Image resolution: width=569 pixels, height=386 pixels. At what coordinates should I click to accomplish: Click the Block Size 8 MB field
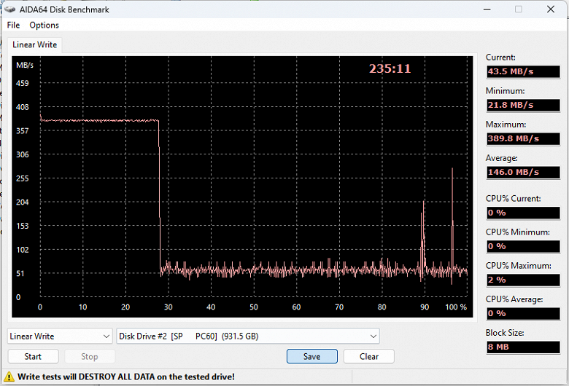tap(523, 347)
